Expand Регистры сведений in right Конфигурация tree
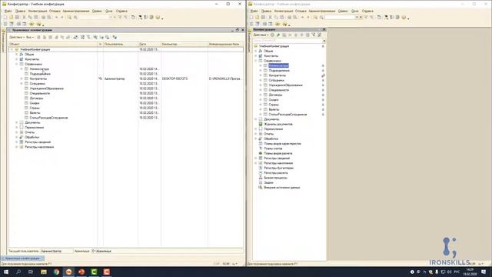The height and width of the screenshot is (277, 492). coord(256,159)
